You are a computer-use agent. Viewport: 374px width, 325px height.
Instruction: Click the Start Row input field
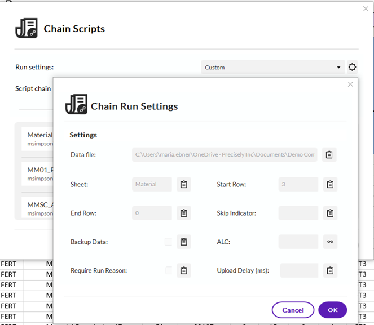(x=298, y=184)
